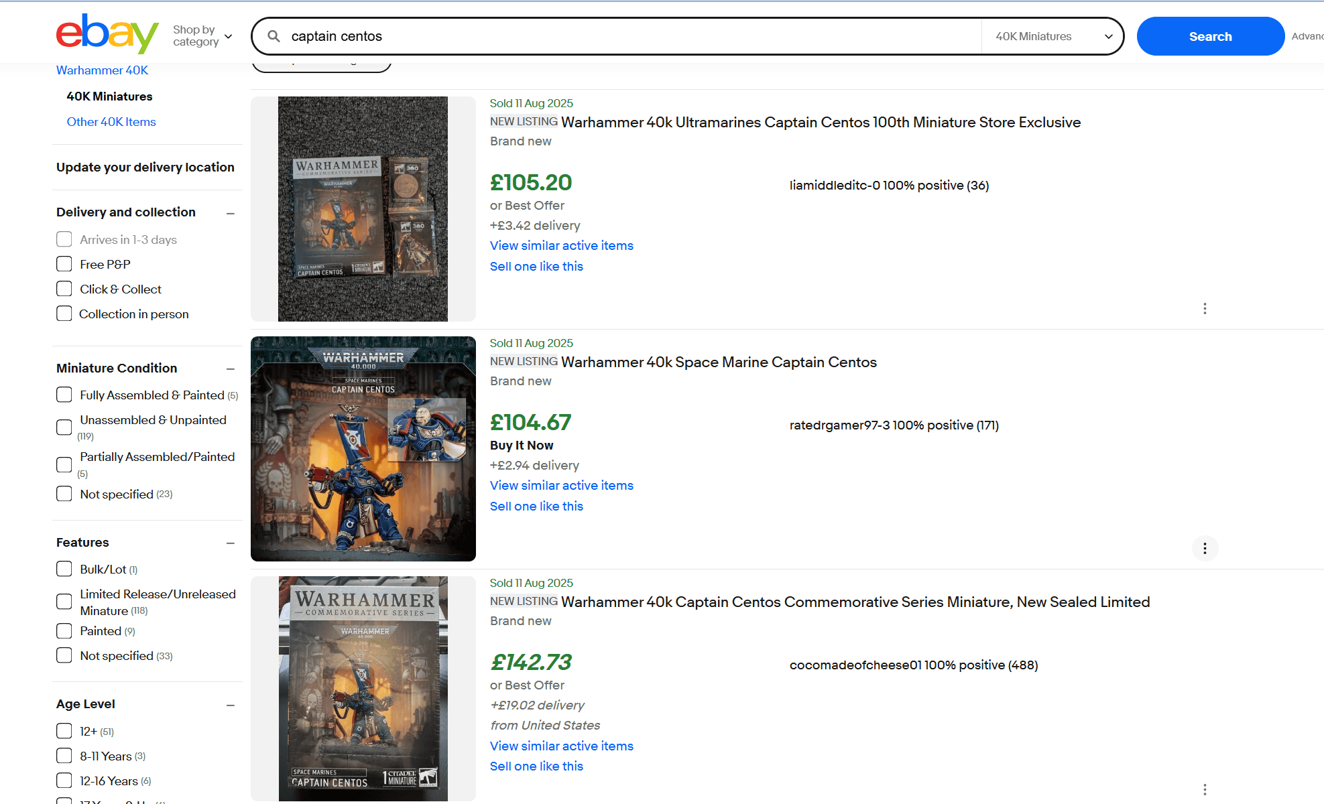Screen dimensions: 1324x804
Task: Sell one like this under £104.67 listing
Action: (536, 507)
